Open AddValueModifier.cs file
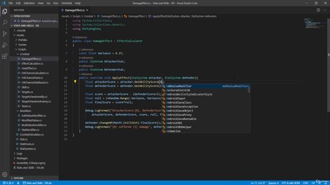This screenshot has width=330, height=185. (34, 116)
